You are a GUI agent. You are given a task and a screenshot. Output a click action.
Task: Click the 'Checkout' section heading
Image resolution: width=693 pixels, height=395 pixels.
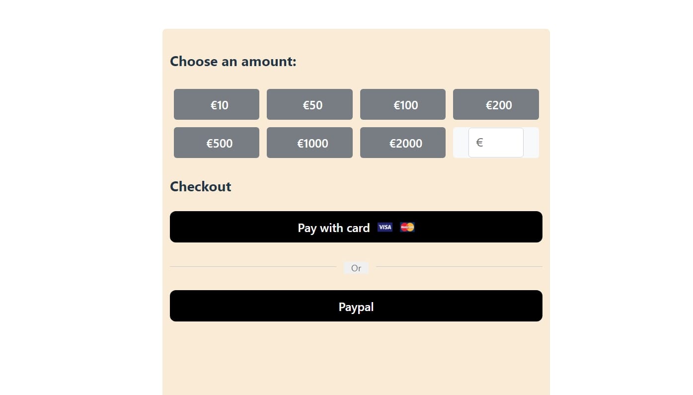(x=201, y=187)
